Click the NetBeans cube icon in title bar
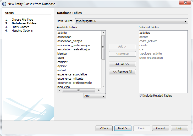The height and width of the screenshot is (136, 193). [4, 4]
